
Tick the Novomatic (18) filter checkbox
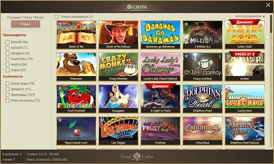pyautogui.click(x=7, y=59)
